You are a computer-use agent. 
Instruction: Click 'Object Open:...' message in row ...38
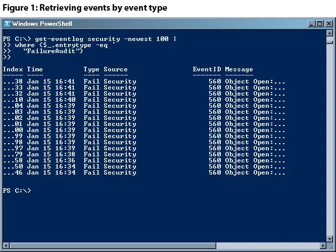(x=255, y=81)
